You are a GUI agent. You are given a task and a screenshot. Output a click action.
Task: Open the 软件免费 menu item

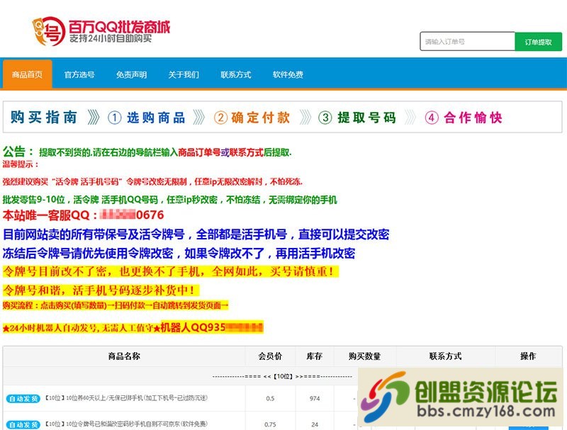pyautogui.click(x=288, y=74)
